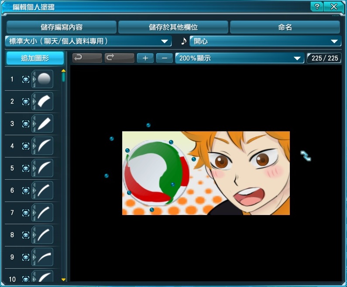Click the handle at the ball's right edge
Screen dimensions: 347x287
(x=194, y=159)
